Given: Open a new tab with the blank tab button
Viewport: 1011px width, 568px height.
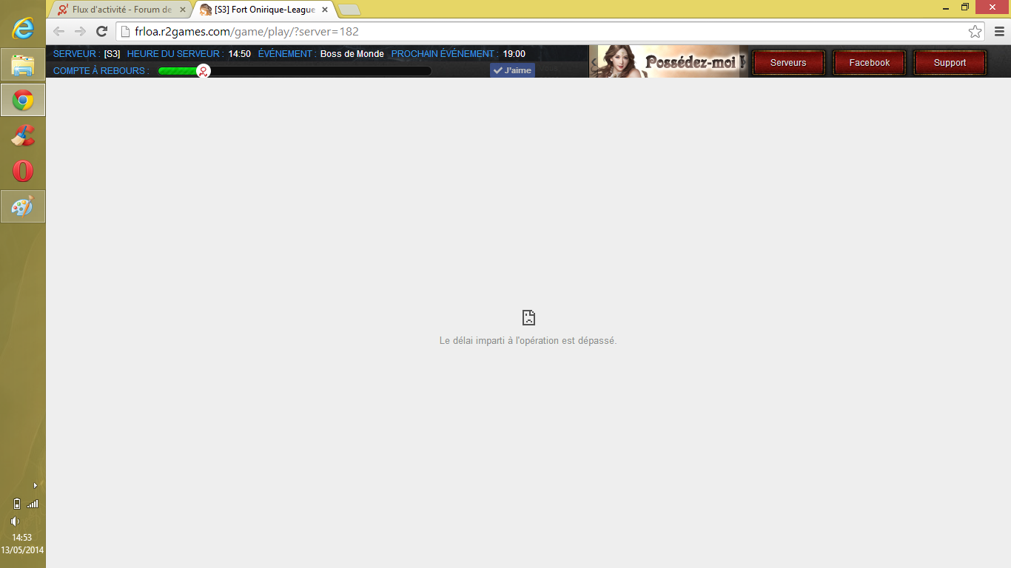Looking at the screenshot, I should 349,10.
